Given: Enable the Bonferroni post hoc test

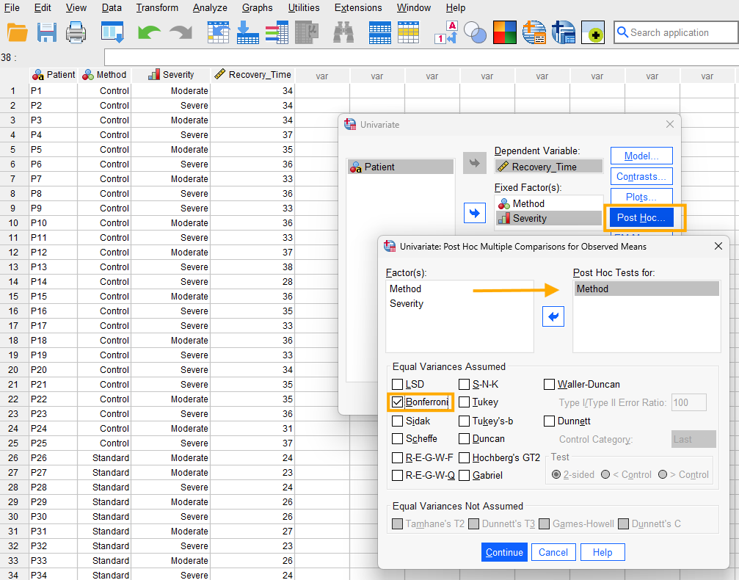Looking at the screenshot, I should click(399, 402).
